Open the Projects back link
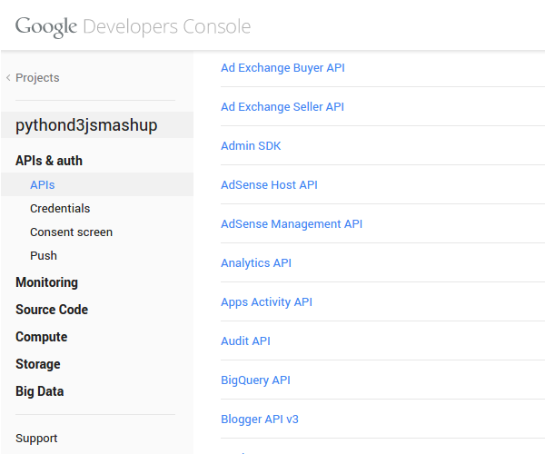Image resolution: width=545 pixels, height=454 pixels. [x=37, y=78]
